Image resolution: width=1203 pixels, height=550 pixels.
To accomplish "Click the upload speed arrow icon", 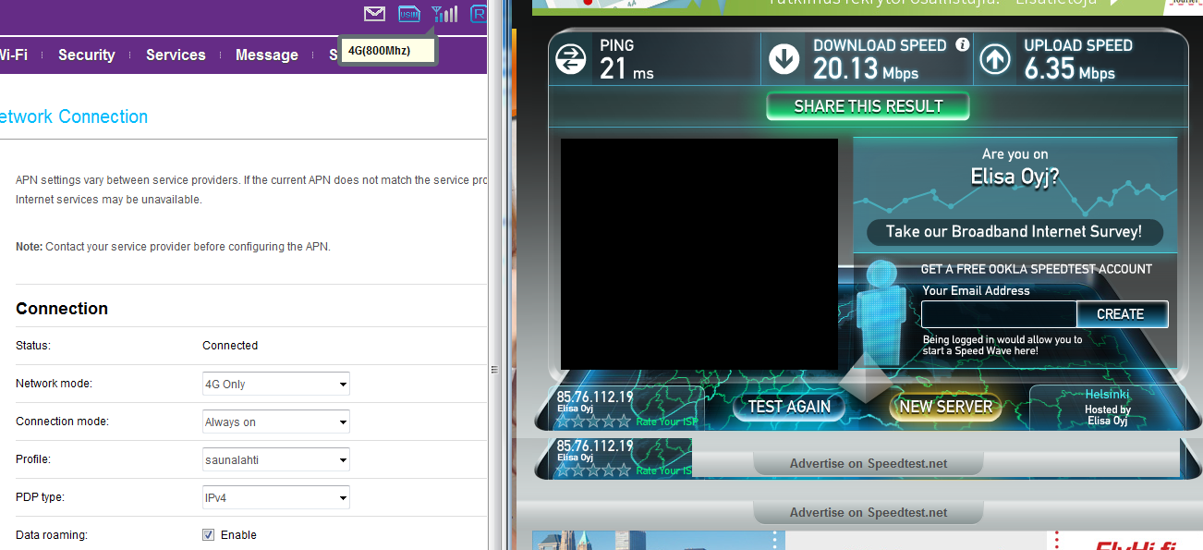I will [x=995, y=60].
